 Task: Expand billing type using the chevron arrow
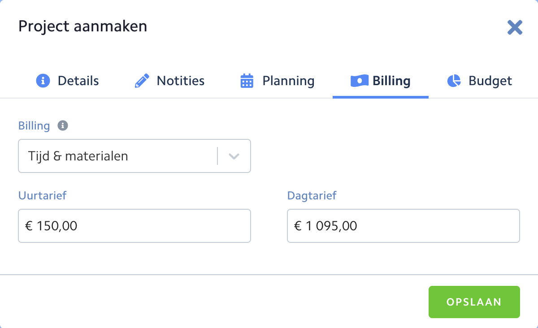[234, 156]
